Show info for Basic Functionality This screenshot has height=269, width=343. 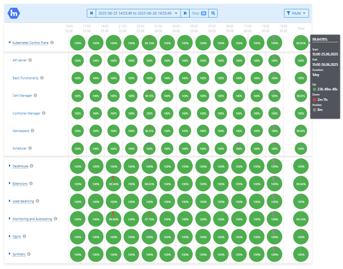(42, 78)
